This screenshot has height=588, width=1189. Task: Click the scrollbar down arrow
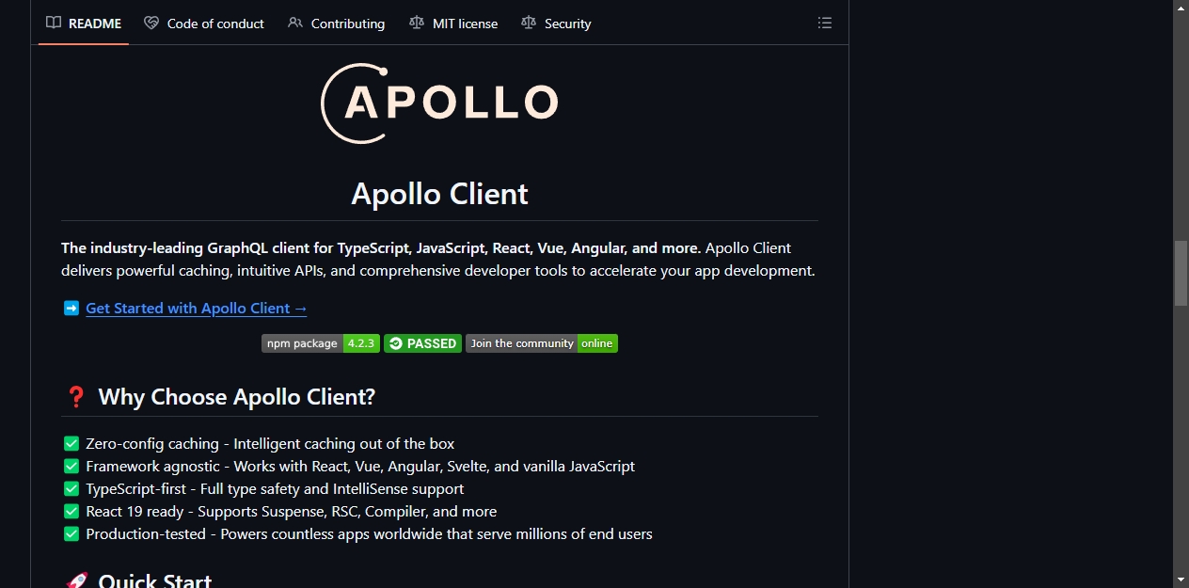[1181, 580]
